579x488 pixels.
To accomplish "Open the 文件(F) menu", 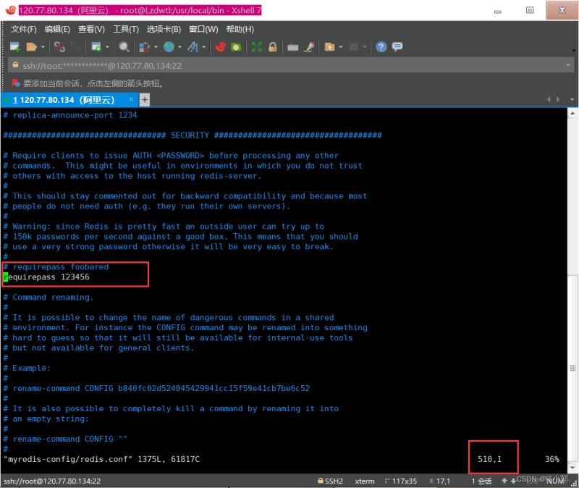I will pos(24,29).
